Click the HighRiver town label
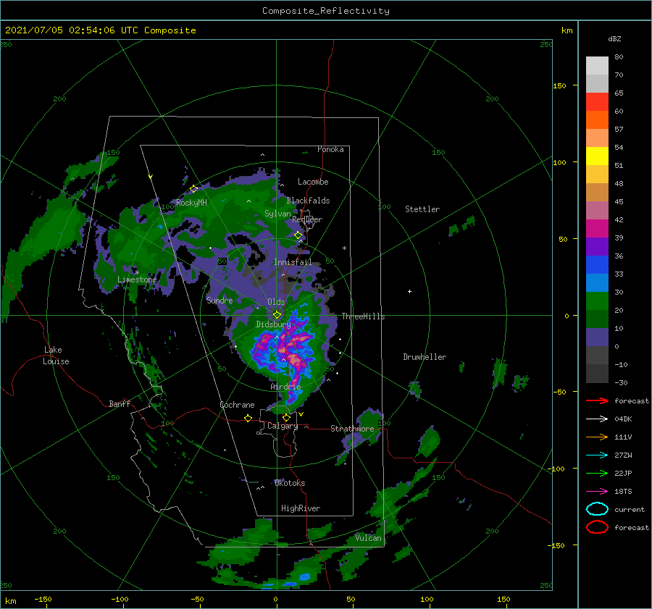 pos(301,508)
